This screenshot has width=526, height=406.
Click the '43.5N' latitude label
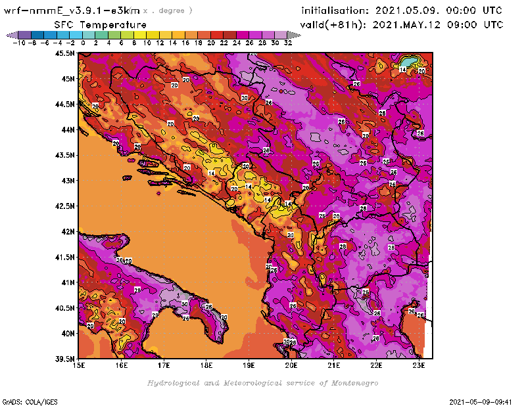tap(65, 155)
